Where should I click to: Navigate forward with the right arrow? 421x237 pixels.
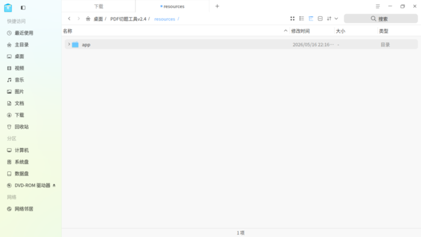click(79, 19)
